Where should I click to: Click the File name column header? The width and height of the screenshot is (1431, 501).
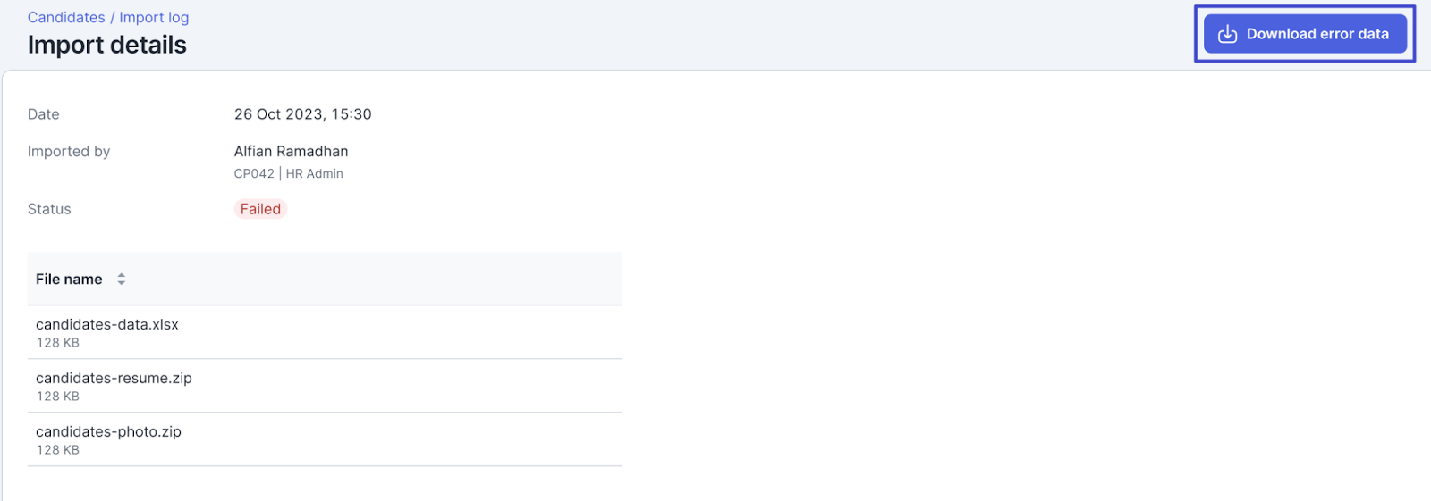tap(69, 280)
